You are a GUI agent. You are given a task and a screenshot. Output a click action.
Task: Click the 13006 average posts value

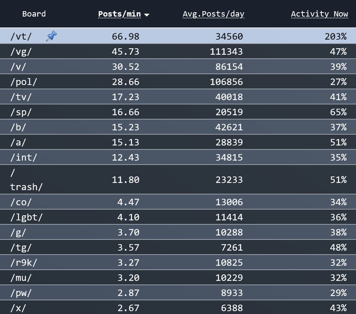click(x=229, y=202)
